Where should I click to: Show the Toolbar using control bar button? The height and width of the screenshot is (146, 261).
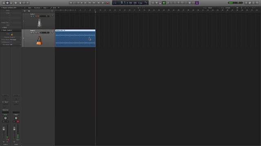11,3
